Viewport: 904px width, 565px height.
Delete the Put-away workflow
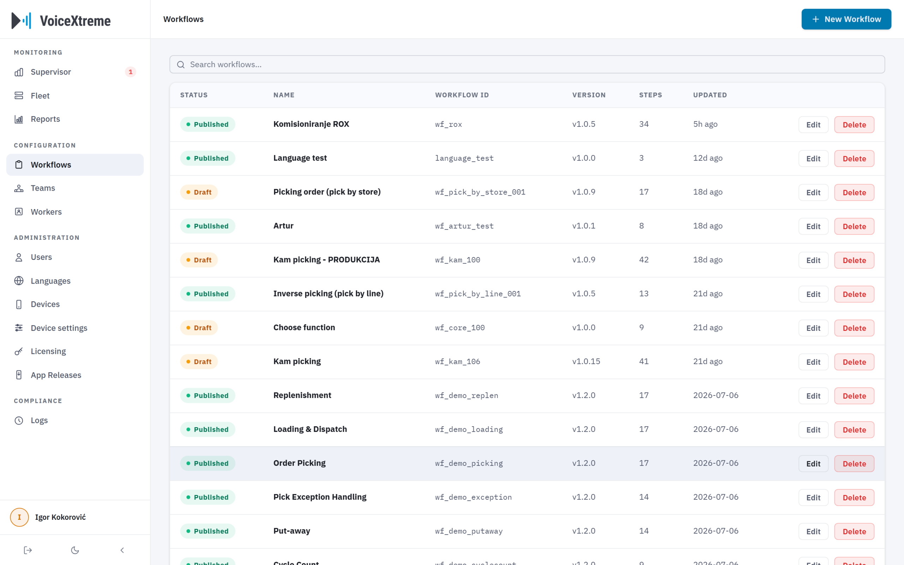(854, 532)
